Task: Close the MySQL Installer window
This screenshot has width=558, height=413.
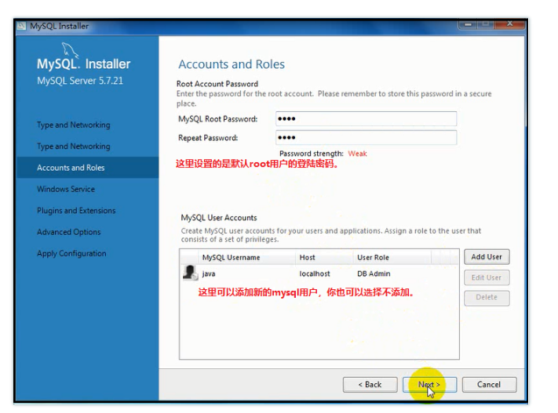Action: pos(510,24)
